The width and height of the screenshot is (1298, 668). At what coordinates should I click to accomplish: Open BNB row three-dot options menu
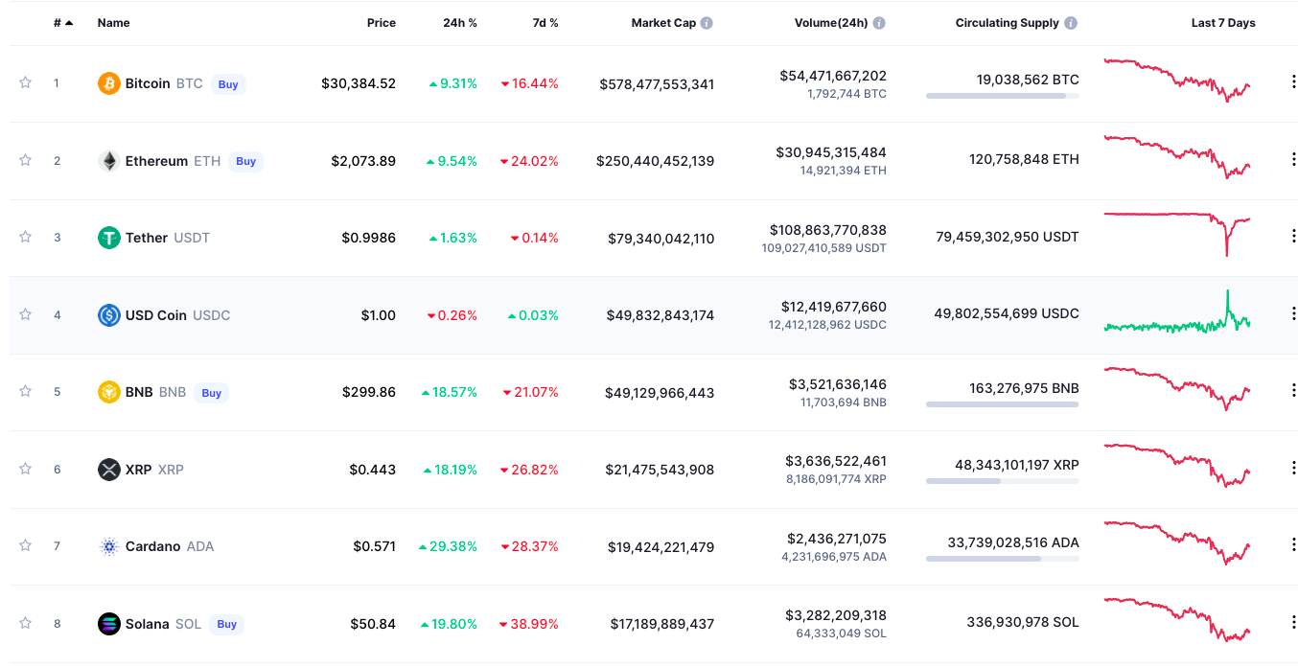1293,390
